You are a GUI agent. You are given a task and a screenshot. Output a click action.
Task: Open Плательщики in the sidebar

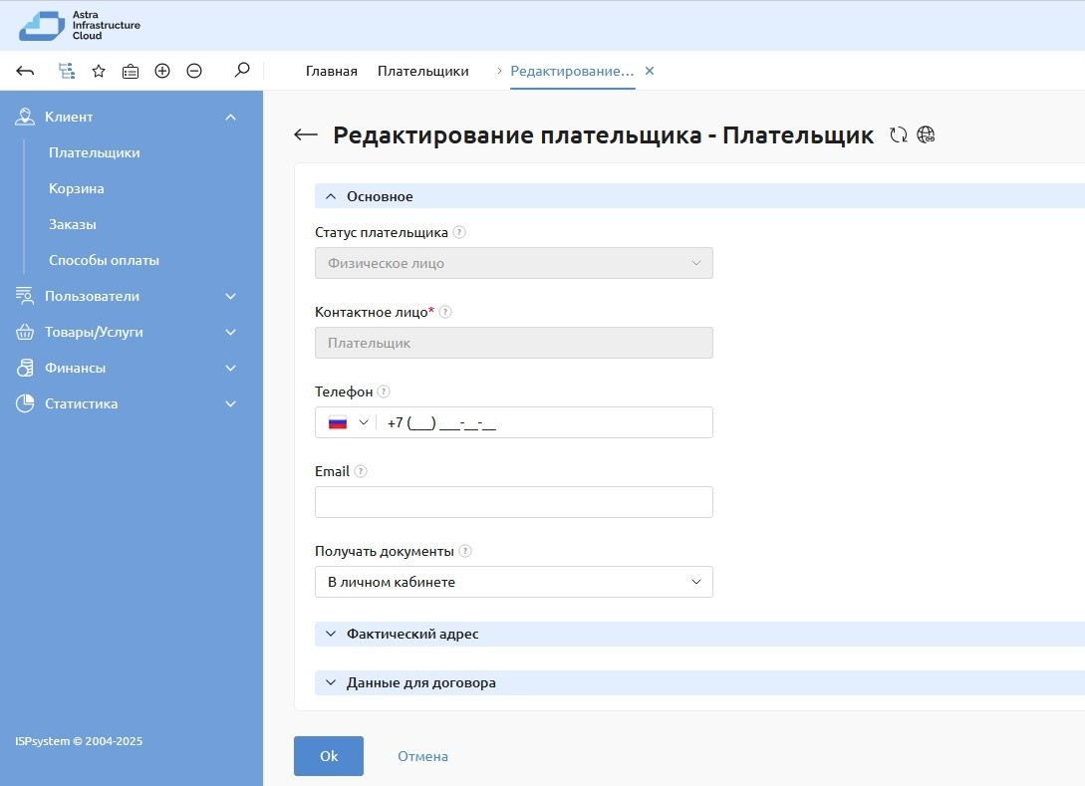94,152
